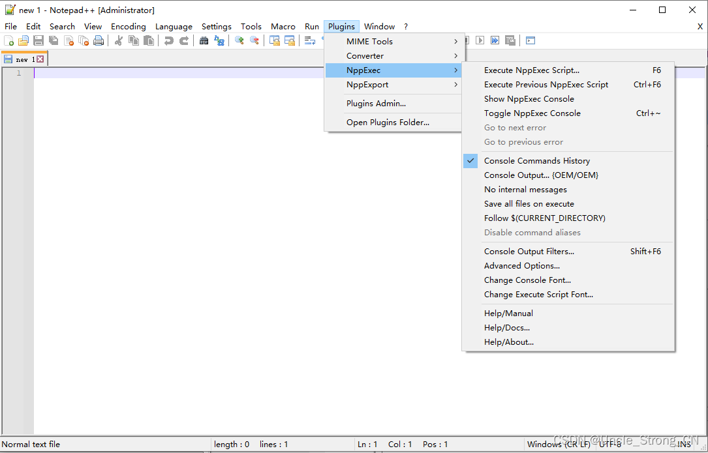
Task: Select the new 1 document tab
Action: tap(25, 59)
